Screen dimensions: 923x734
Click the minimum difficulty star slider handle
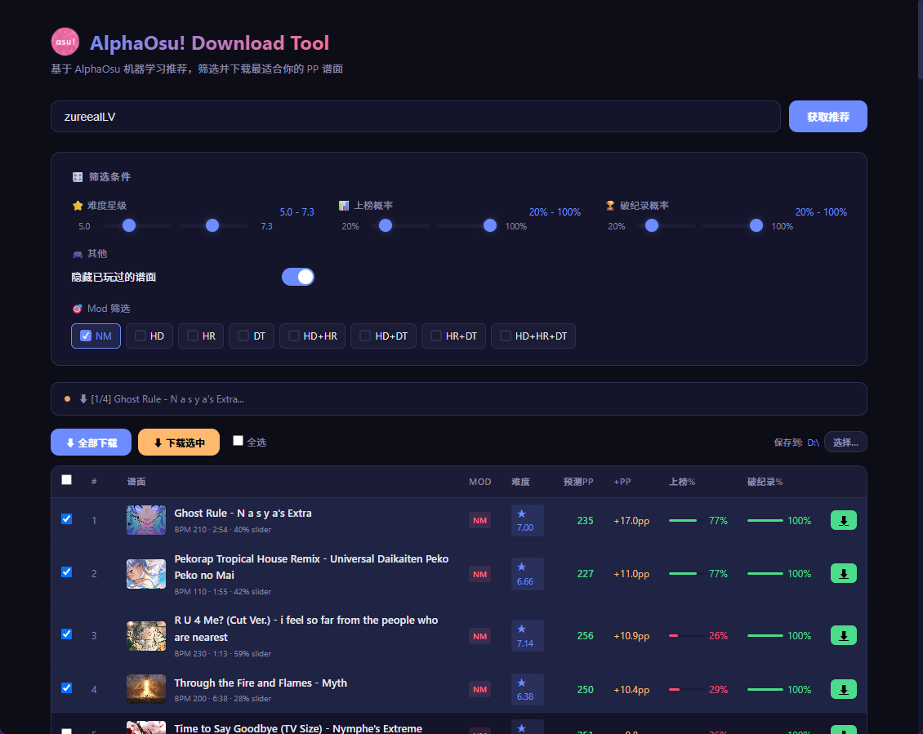pos(129,225)
